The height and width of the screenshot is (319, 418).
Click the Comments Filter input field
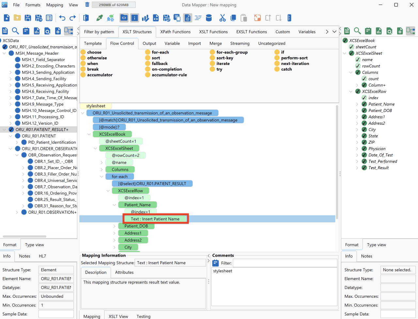click(x=285, y=263)
